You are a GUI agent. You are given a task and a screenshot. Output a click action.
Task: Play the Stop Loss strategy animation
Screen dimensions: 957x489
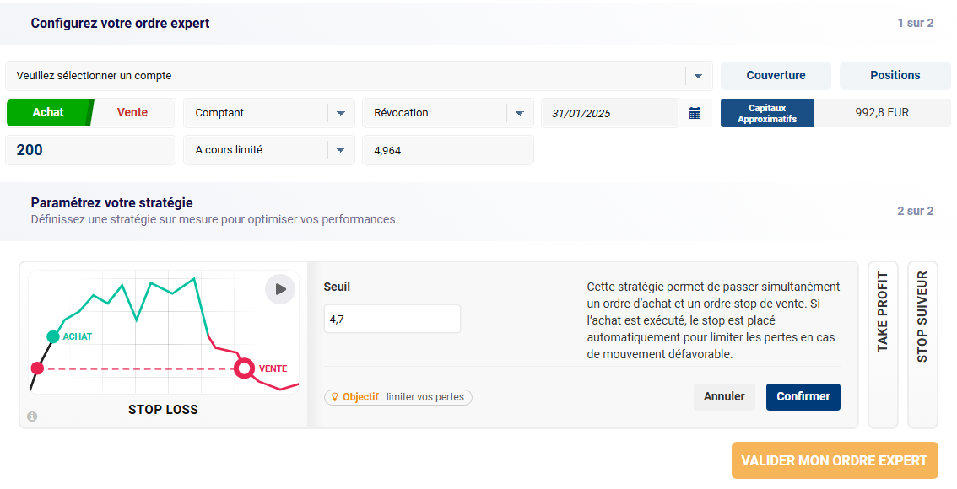pyautogui.click(x=280, y=289)
